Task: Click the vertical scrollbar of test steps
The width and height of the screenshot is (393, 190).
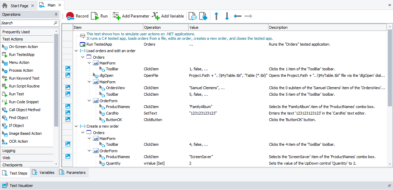Action: pos(390,69)
